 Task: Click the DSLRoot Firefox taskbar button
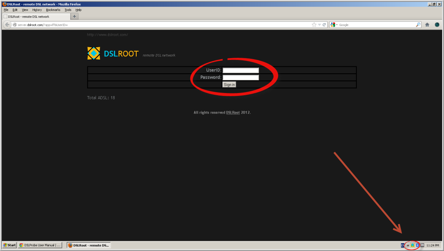89,245
